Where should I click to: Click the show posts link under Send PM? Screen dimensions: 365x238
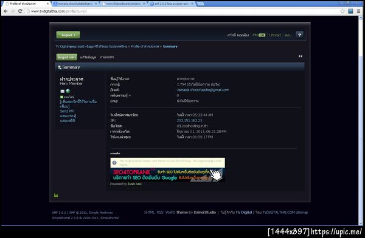pos(68,116)
